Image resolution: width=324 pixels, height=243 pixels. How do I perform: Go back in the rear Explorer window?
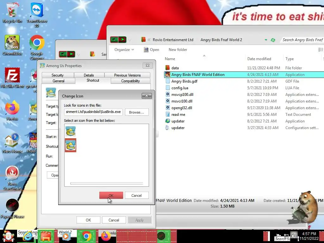point(63,54)
